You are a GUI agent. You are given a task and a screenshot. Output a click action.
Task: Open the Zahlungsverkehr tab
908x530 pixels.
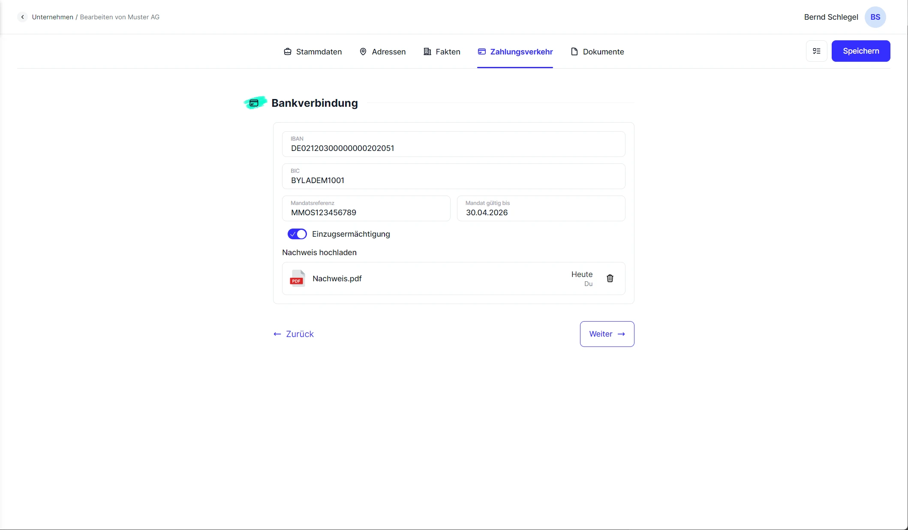[515, 52]
